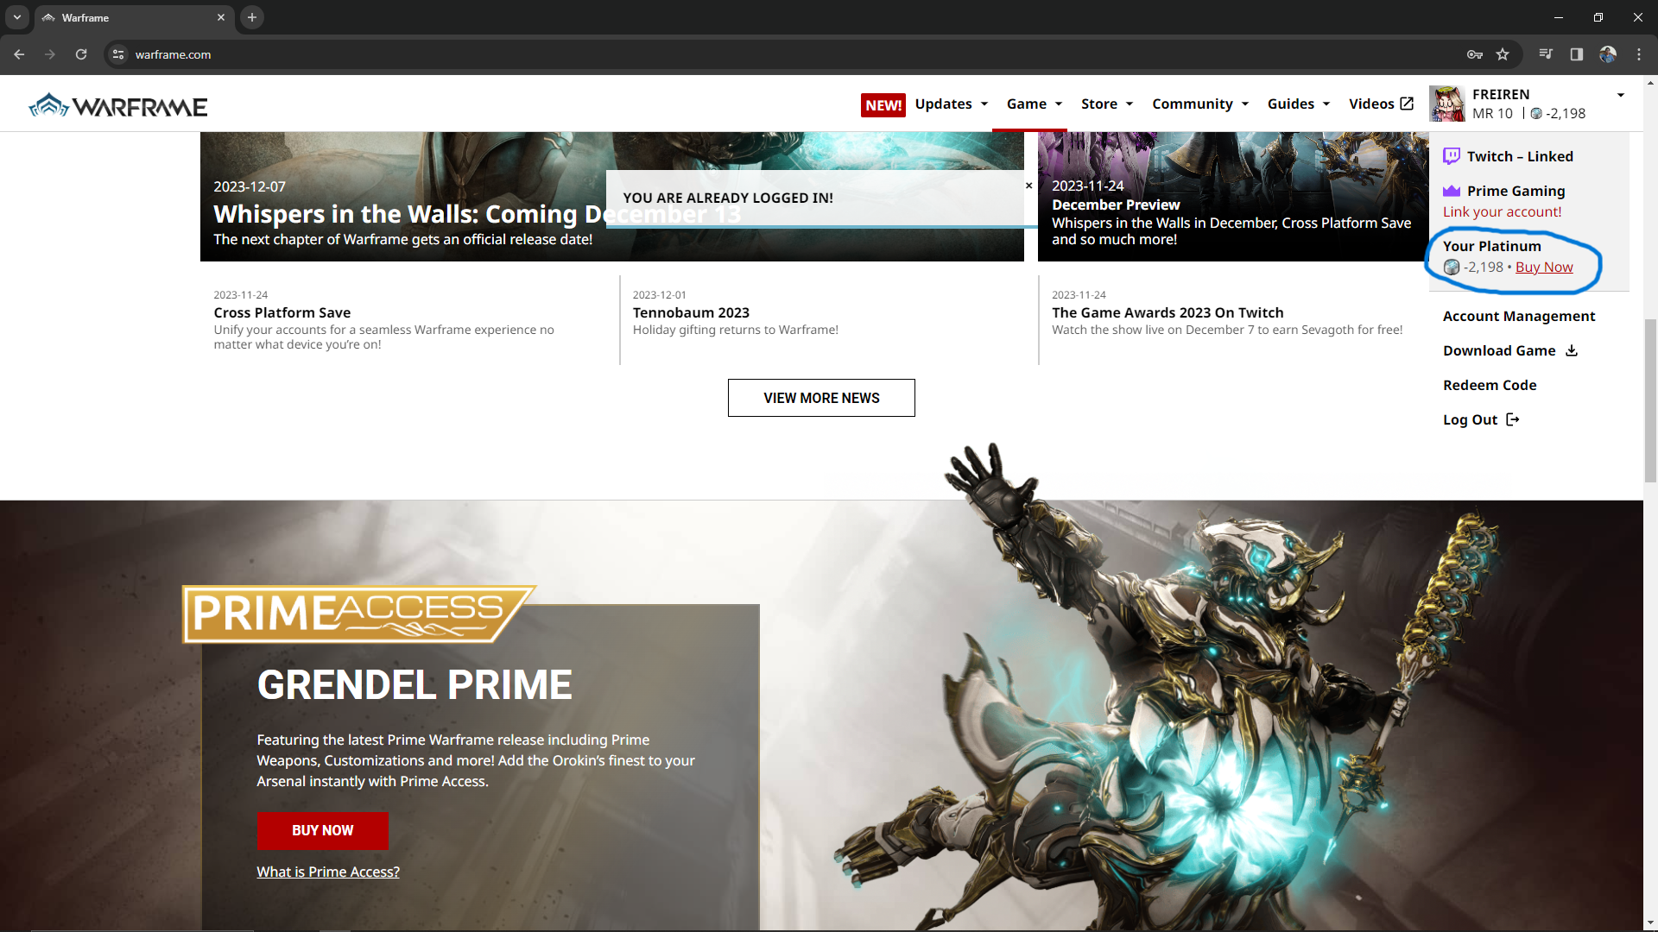
Task: Open Account Management
Action: point(1519,316)
